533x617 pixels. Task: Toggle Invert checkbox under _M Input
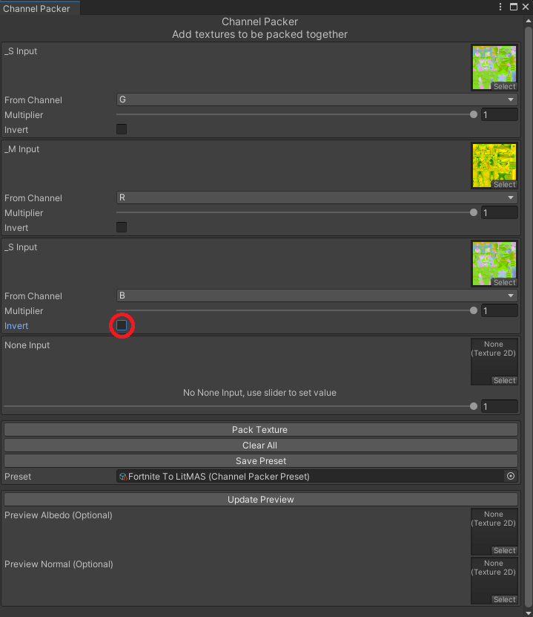click(122, 227)
